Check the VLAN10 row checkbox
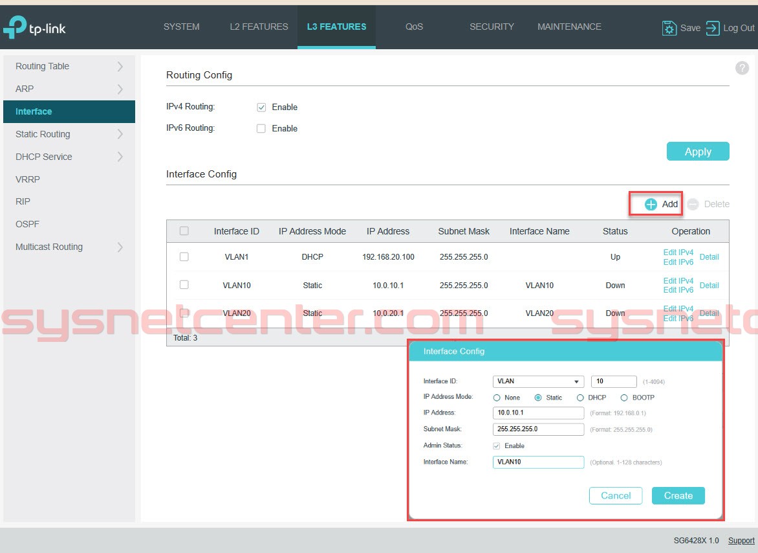This screenshot has width=758, height=553. pyautogui.click(x=184, y=284)
